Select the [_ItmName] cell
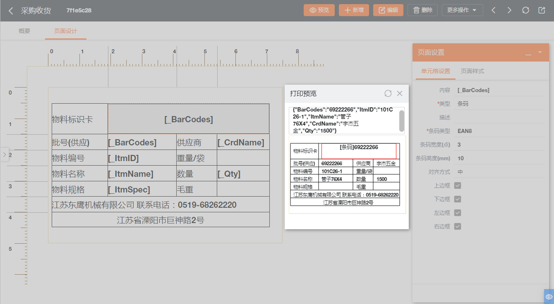This screenshot has height=304, width=554. click(x=142, y=173)
